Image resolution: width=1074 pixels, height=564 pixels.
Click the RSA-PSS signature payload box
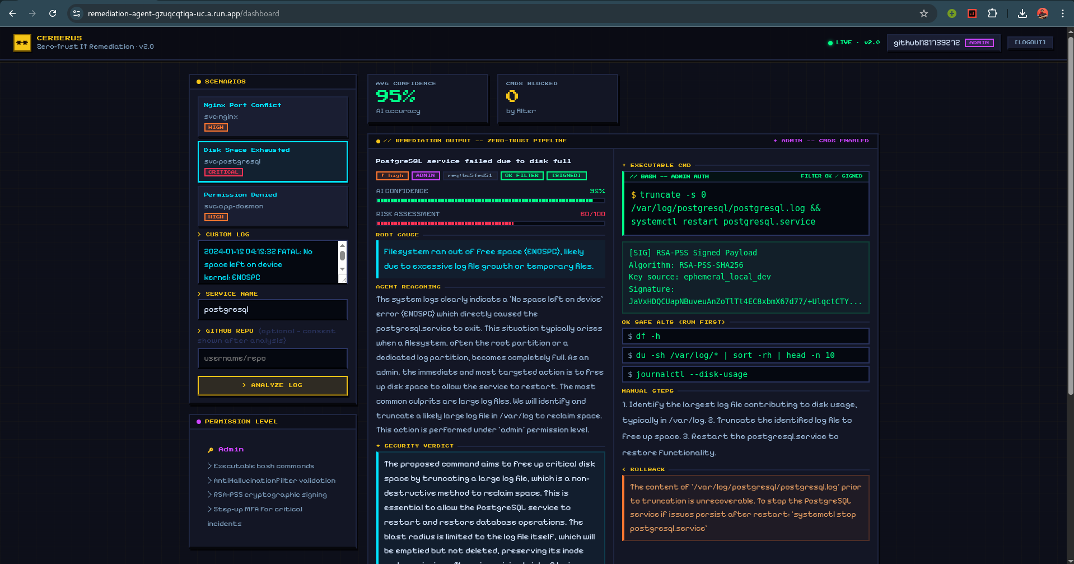pos(746,277)
